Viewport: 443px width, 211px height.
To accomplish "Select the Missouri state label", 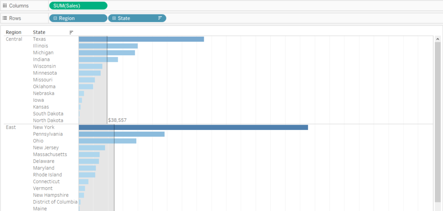I will [x=42, y=80].
